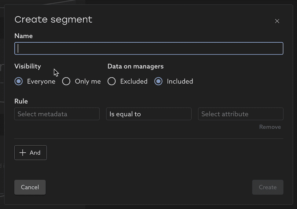This screenshot has height=209, width=297.
Task: Click the Included label text
Action: pyautogui.click(x=180, y=81)
